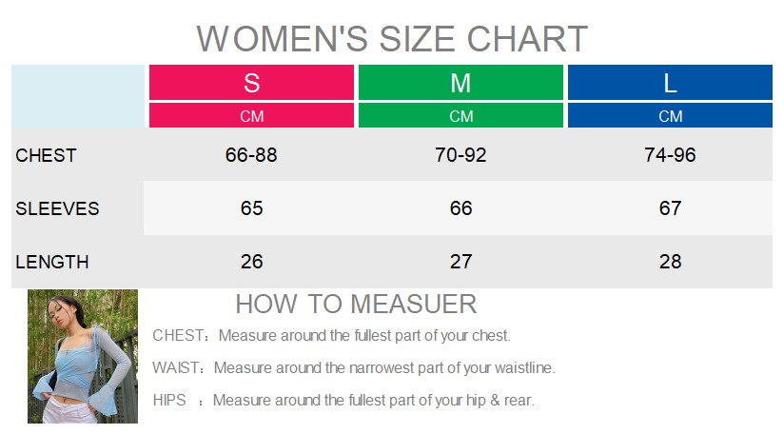Click the CHEST row label
784x434 pixels.
click(46, 155)
